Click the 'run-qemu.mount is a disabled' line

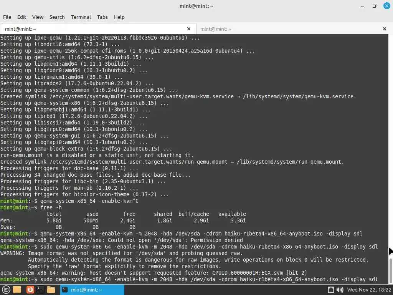coord(97,155)
